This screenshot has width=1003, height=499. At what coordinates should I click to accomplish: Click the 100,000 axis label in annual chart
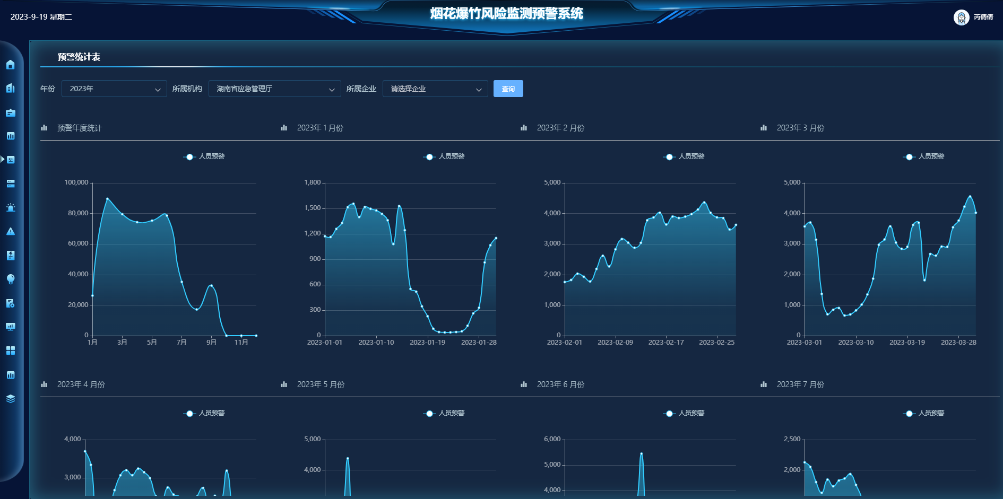pos(76,182)
